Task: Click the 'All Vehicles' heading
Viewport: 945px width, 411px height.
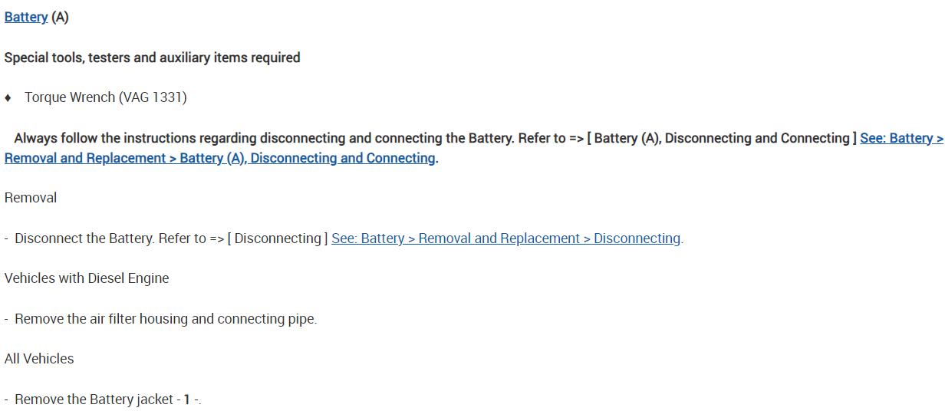Action: 39,359
